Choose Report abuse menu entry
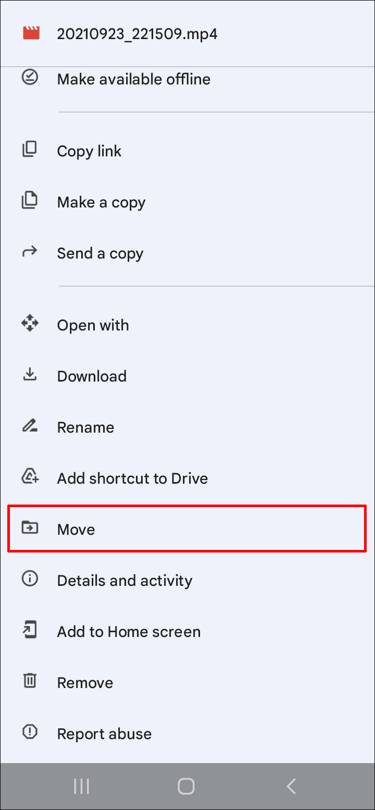The width and height of the screenshot is (375, 810). click(x=104, y=733)
